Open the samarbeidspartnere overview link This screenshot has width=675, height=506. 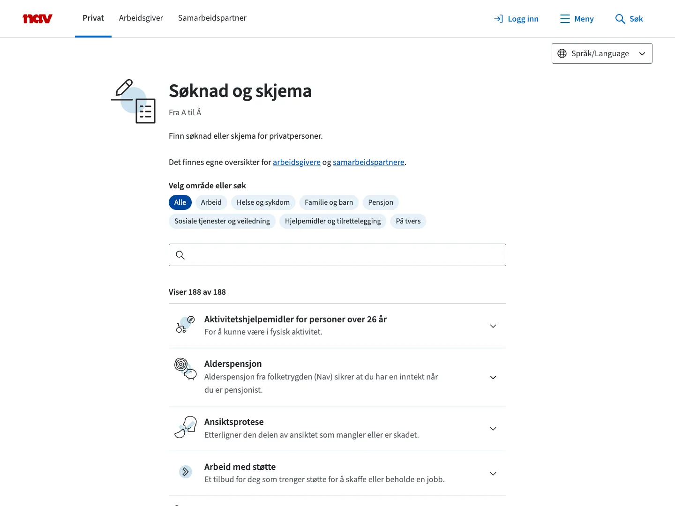368,162
